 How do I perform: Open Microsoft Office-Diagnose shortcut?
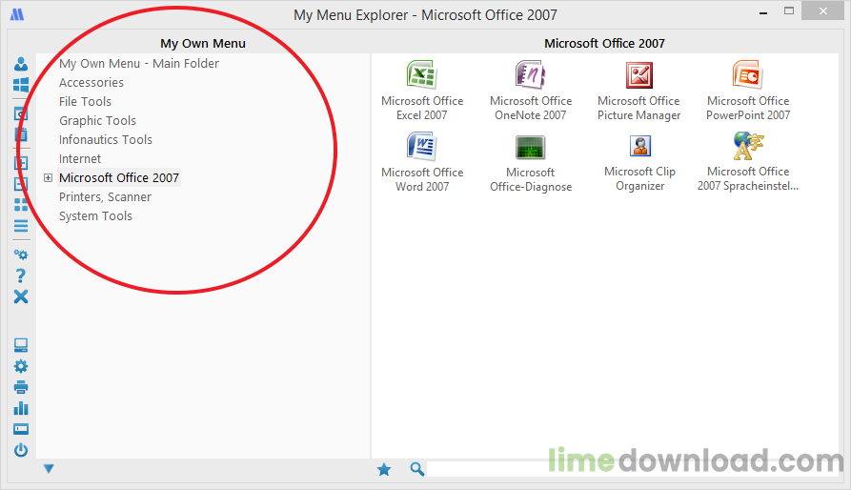point(530,162)
